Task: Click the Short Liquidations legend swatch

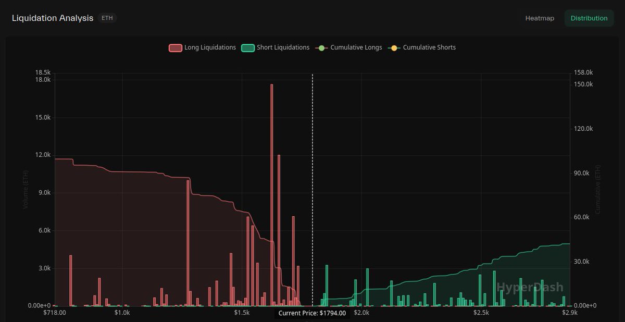Action: [248, 47]
